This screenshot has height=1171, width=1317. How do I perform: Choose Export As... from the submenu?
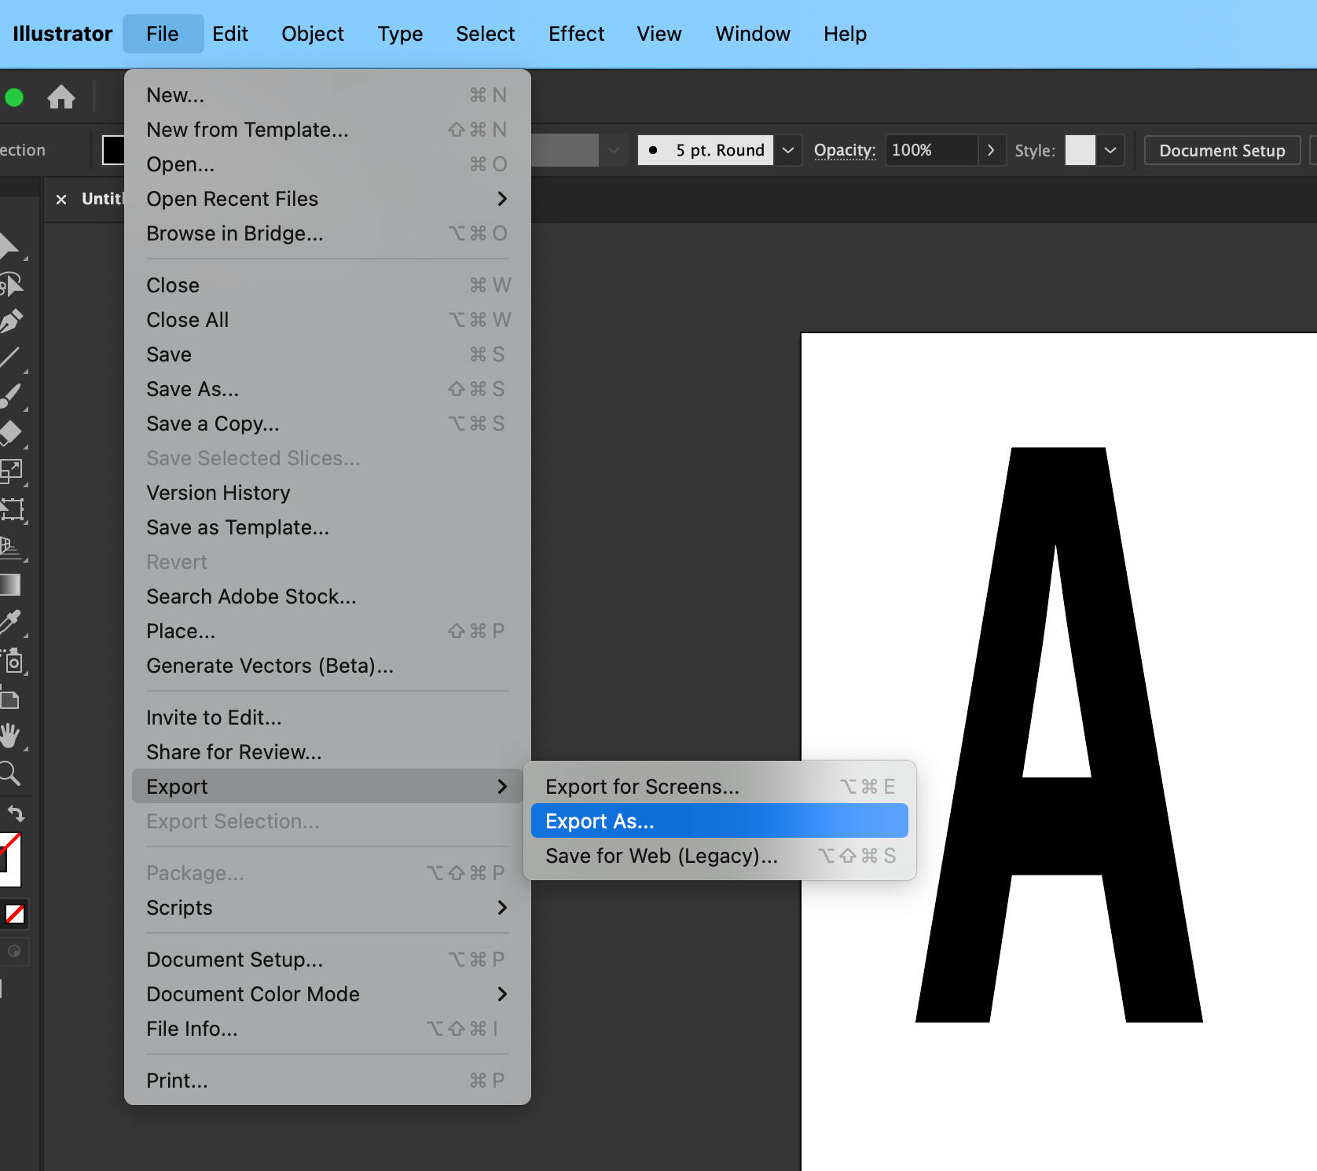tap(718, 821)
